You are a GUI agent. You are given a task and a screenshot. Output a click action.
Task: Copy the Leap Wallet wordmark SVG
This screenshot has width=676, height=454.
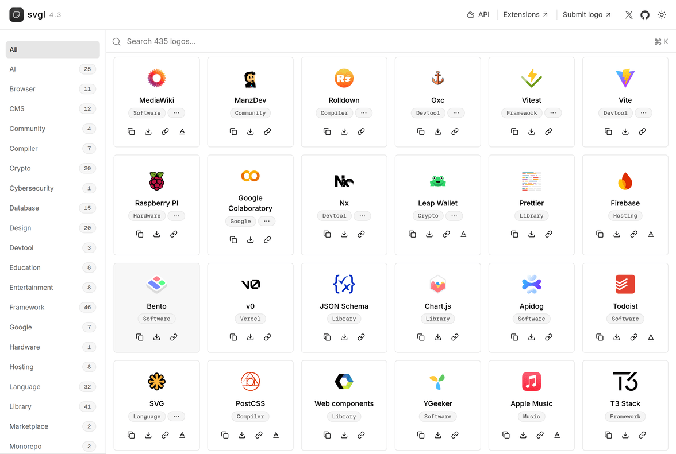(x=463, y=234)
